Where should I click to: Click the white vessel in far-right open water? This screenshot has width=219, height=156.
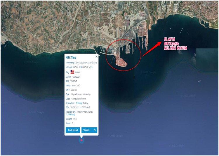199,81
